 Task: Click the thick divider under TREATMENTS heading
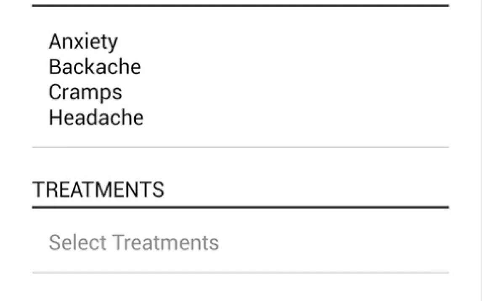pos(241,207)
